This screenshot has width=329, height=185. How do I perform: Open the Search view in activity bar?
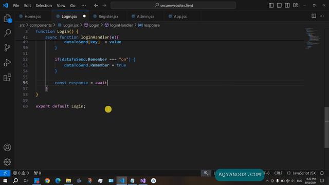tap(7, 33)
